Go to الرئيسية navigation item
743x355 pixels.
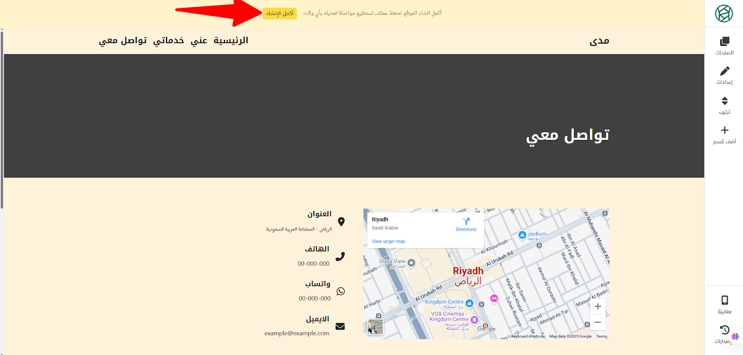(x=231, y=40)
